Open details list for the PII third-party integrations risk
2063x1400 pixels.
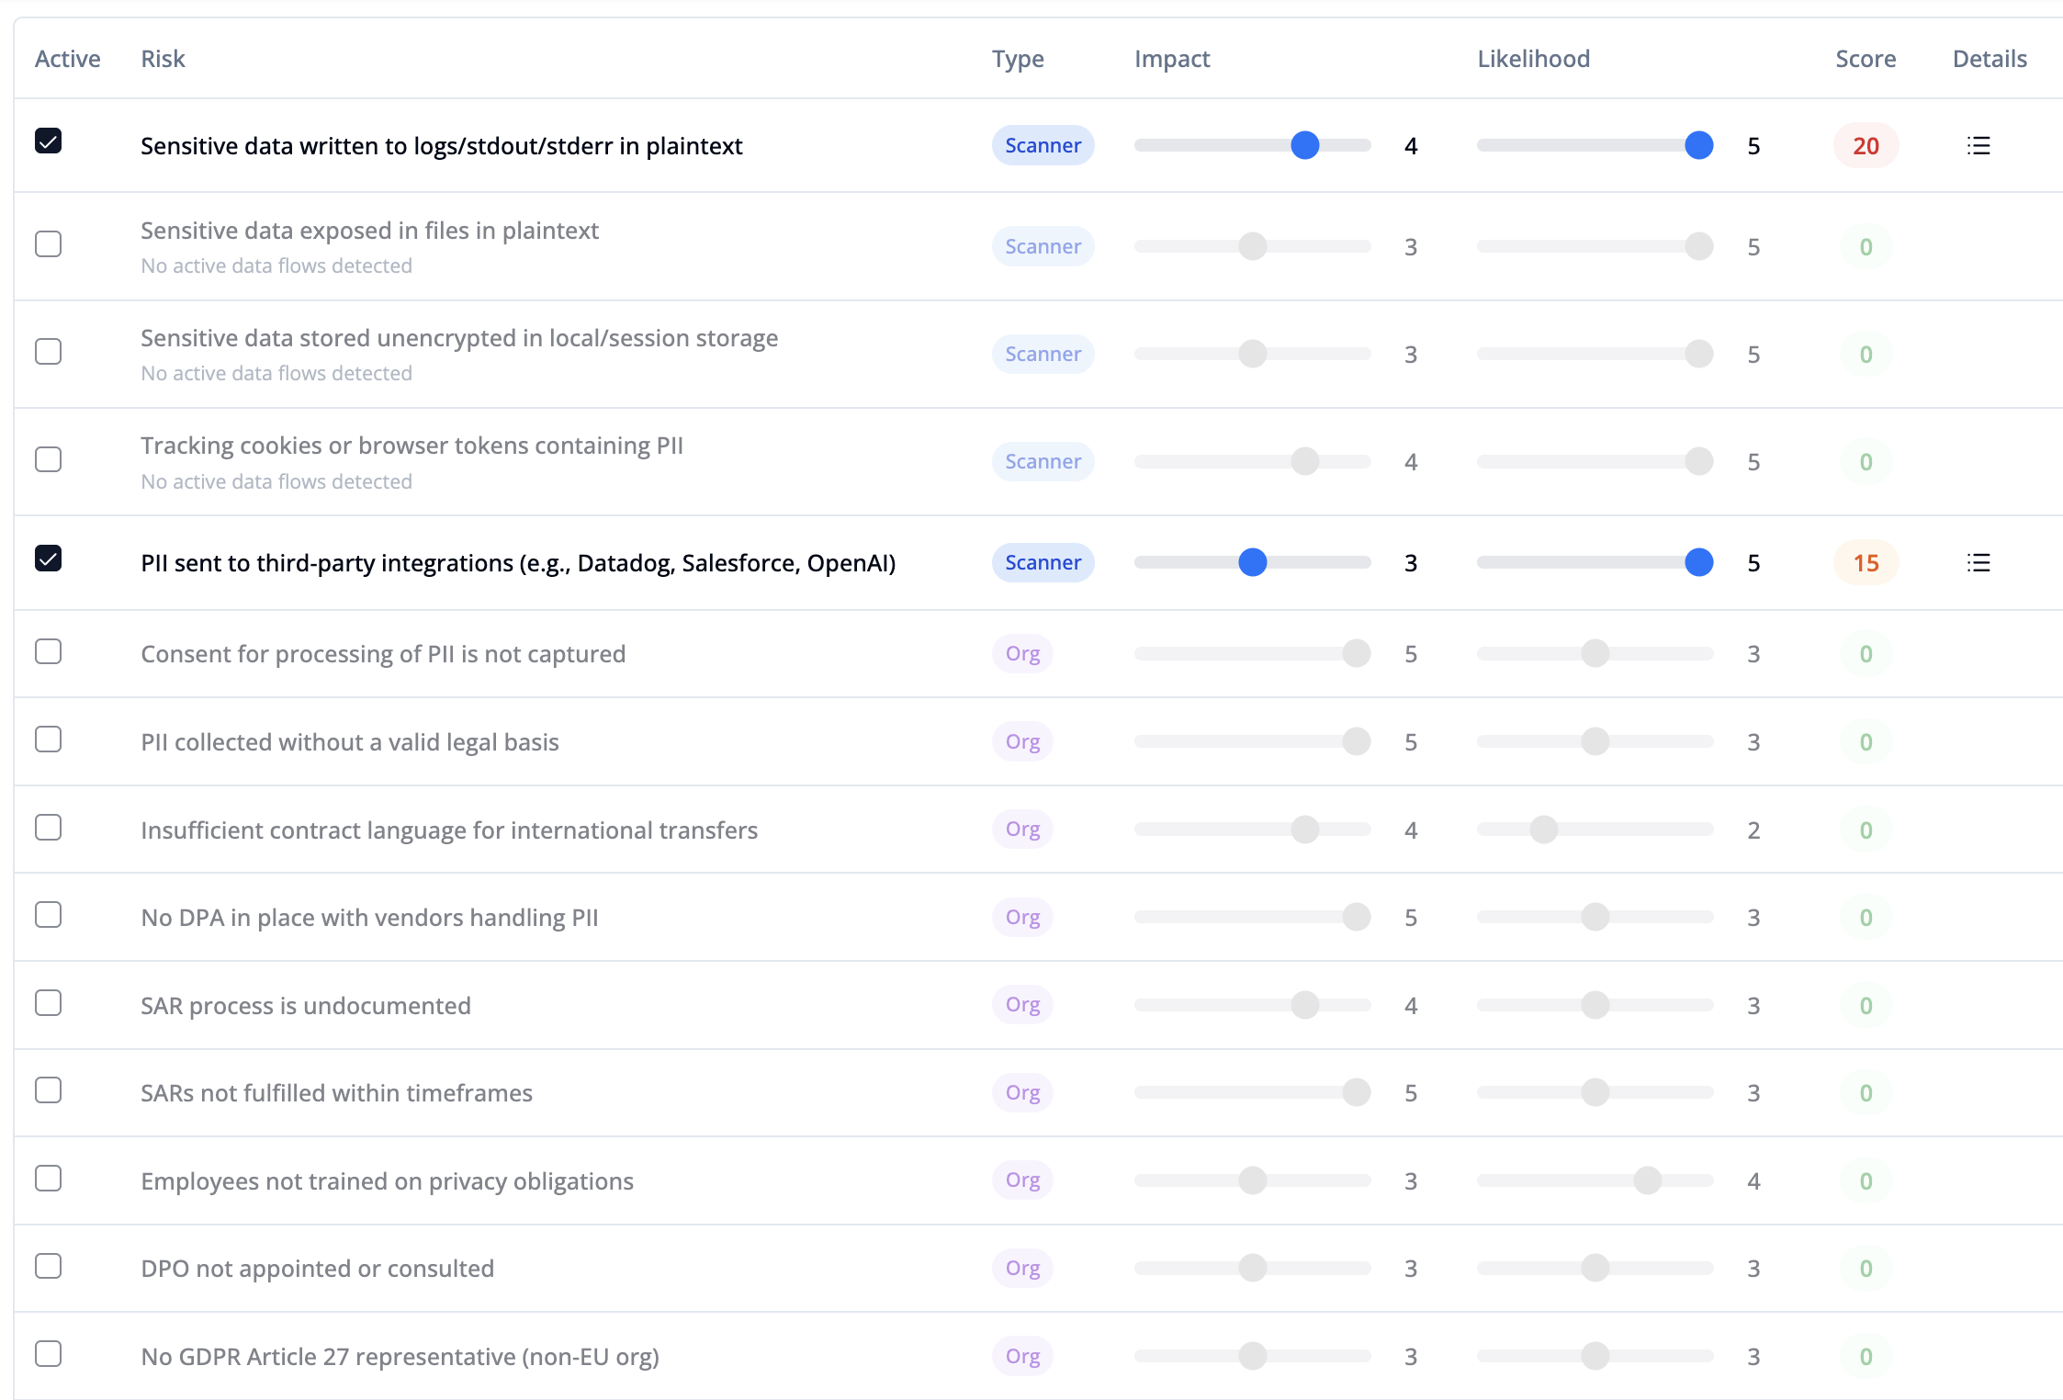pos(1978,562)
